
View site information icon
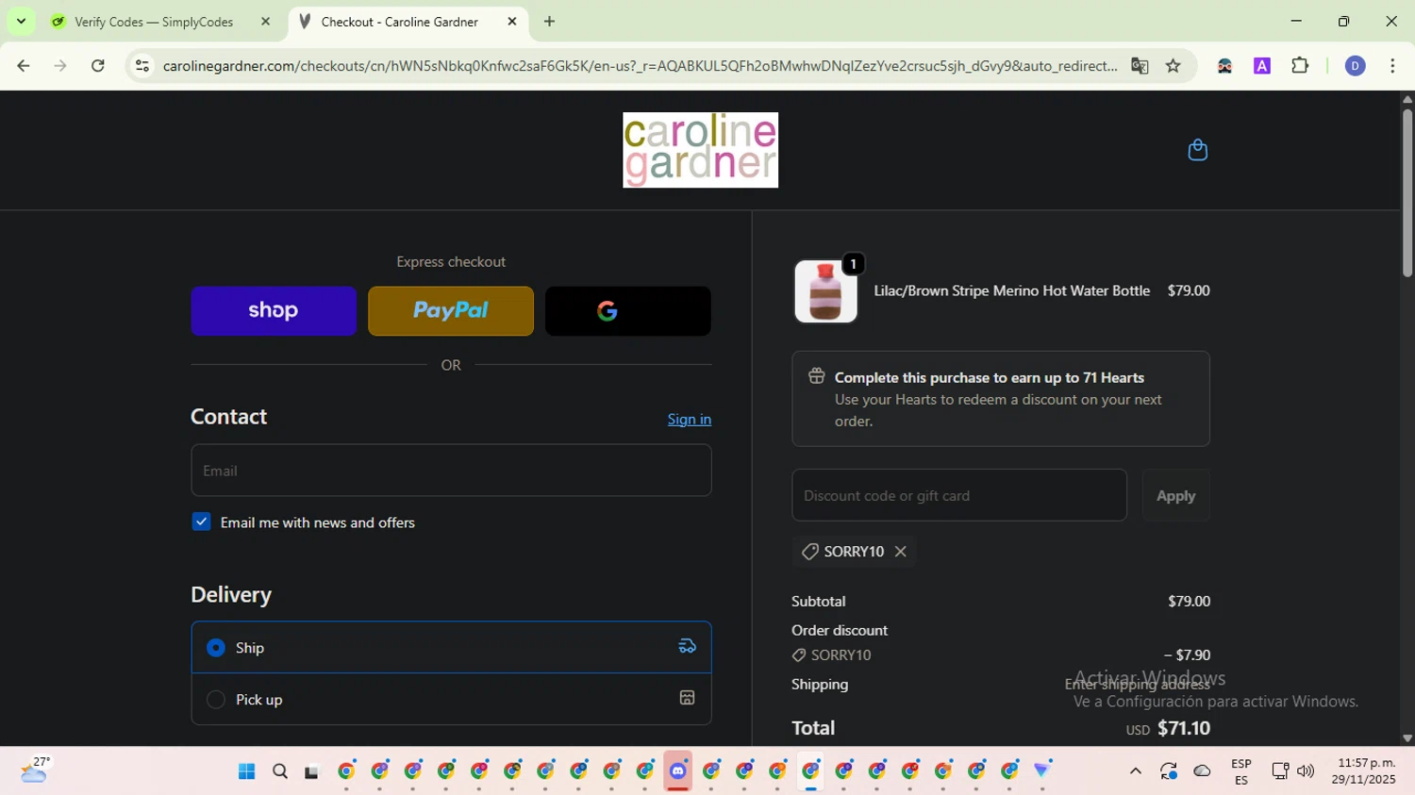click(141, 66)
